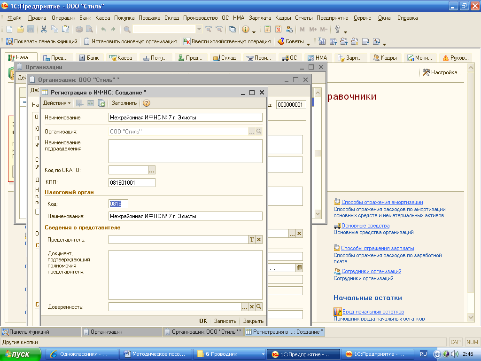481x361 pixels.
Task: Switch to the Банк tab
Action: tap(89, 58)
